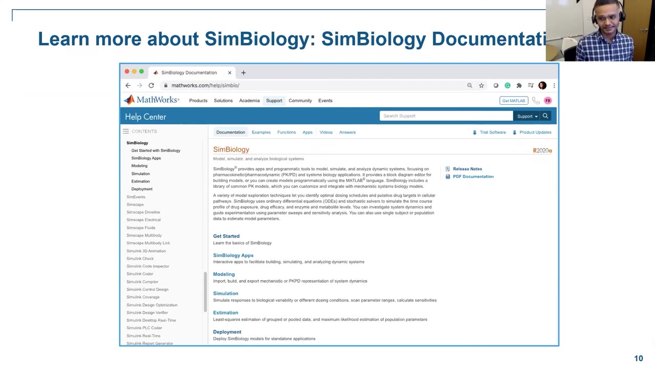Open the Academia menu
655x368 pixels.
[249, 101]
